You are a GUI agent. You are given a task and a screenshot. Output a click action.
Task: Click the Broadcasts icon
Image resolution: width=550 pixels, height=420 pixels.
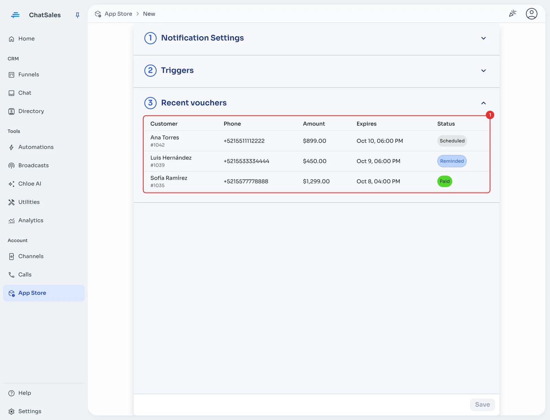tap(11, 166)
